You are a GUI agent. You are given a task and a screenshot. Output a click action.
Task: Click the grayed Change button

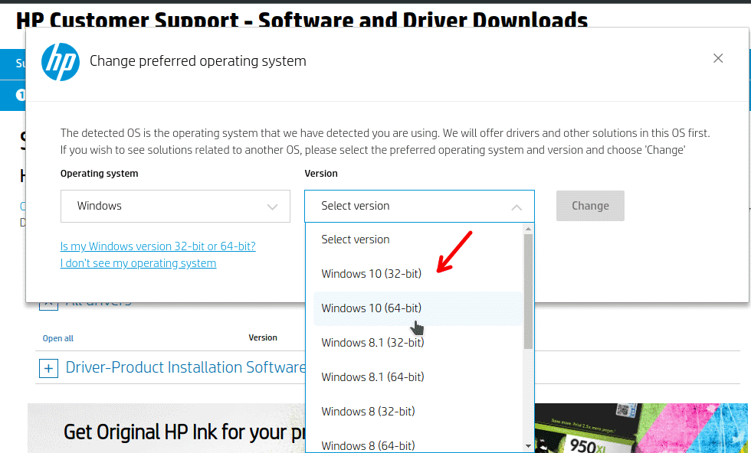(590, 206)
